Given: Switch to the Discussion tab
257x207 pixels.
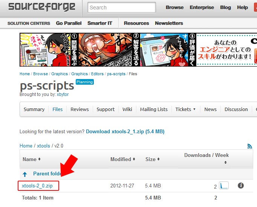Looking at the screenshot, I should [x=236, y=109].
